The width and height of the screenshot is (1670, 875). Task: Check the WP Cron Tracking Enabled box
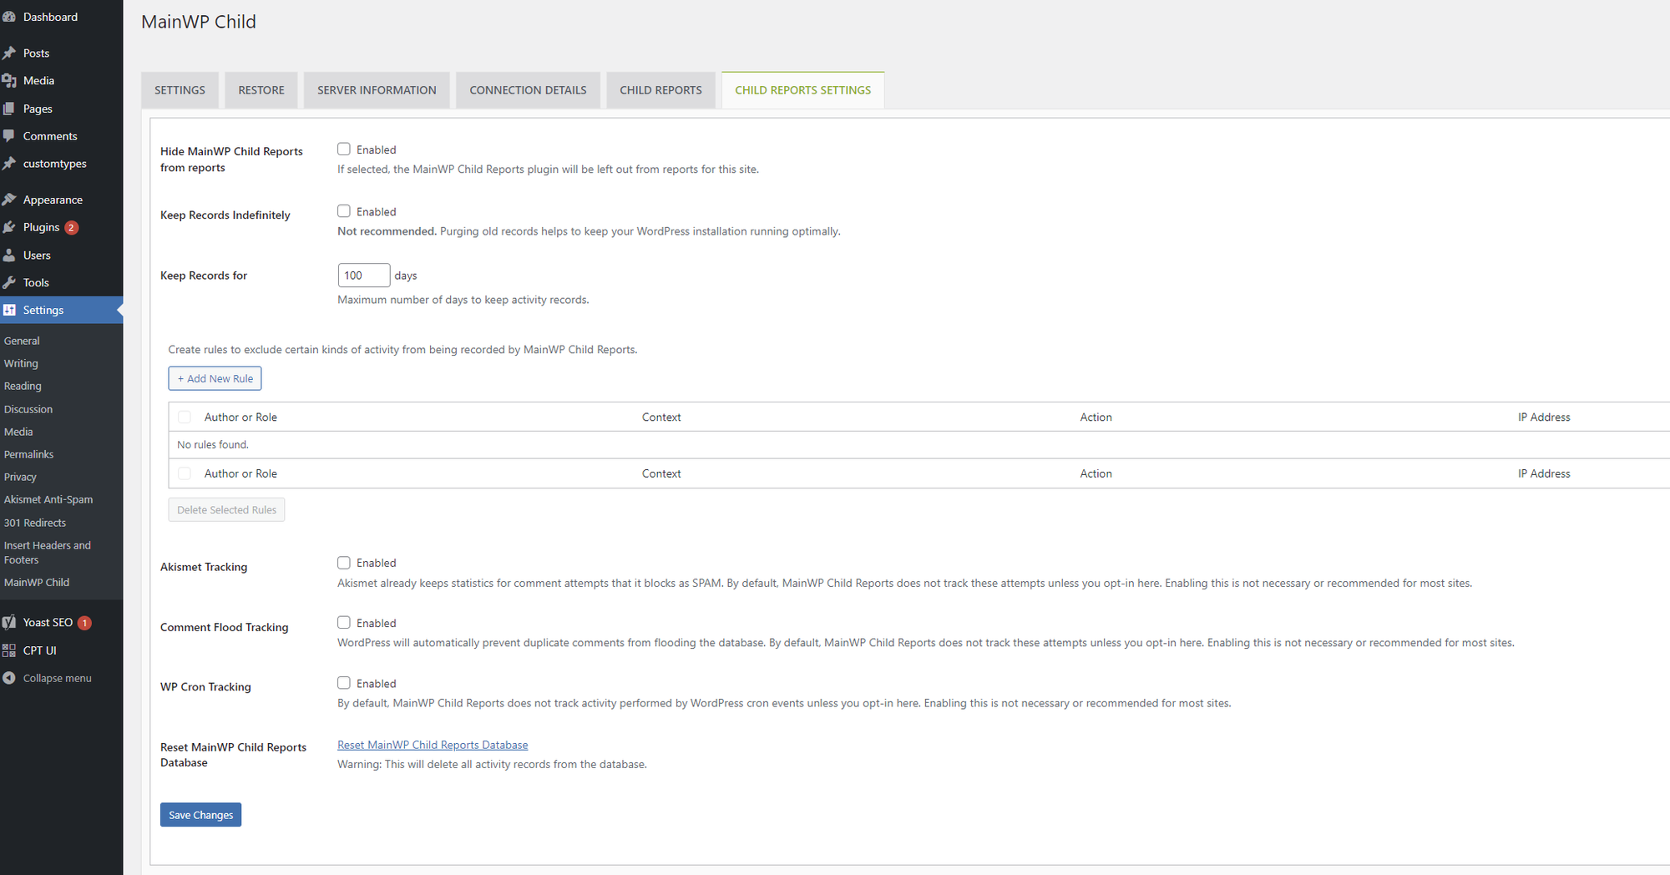point(343,682)
